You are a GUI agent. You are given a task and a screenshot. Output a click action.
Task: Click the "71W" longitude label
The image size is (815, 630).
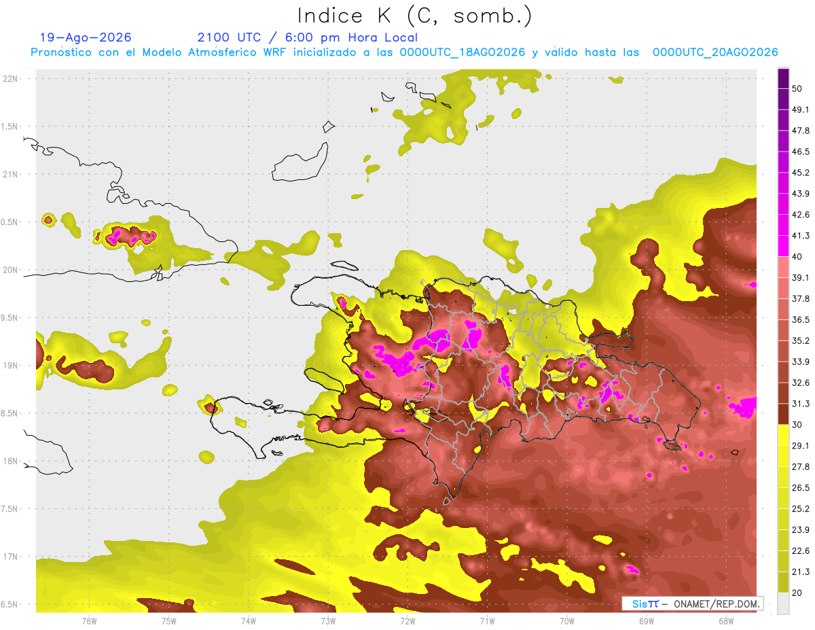click(x=487, y=620)
